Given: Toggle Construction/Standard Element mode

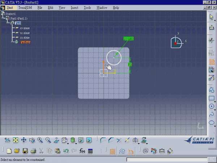Looking at the screenshot, I should coord(122,151).
